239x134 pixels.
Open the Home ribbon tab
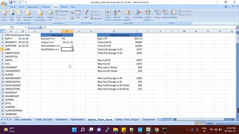13,7
